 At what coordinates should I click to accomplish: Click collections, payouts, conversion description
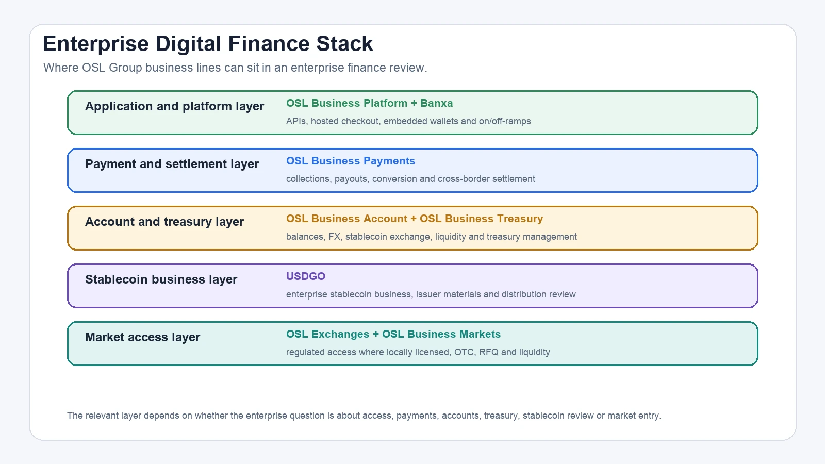coord(410,179)
